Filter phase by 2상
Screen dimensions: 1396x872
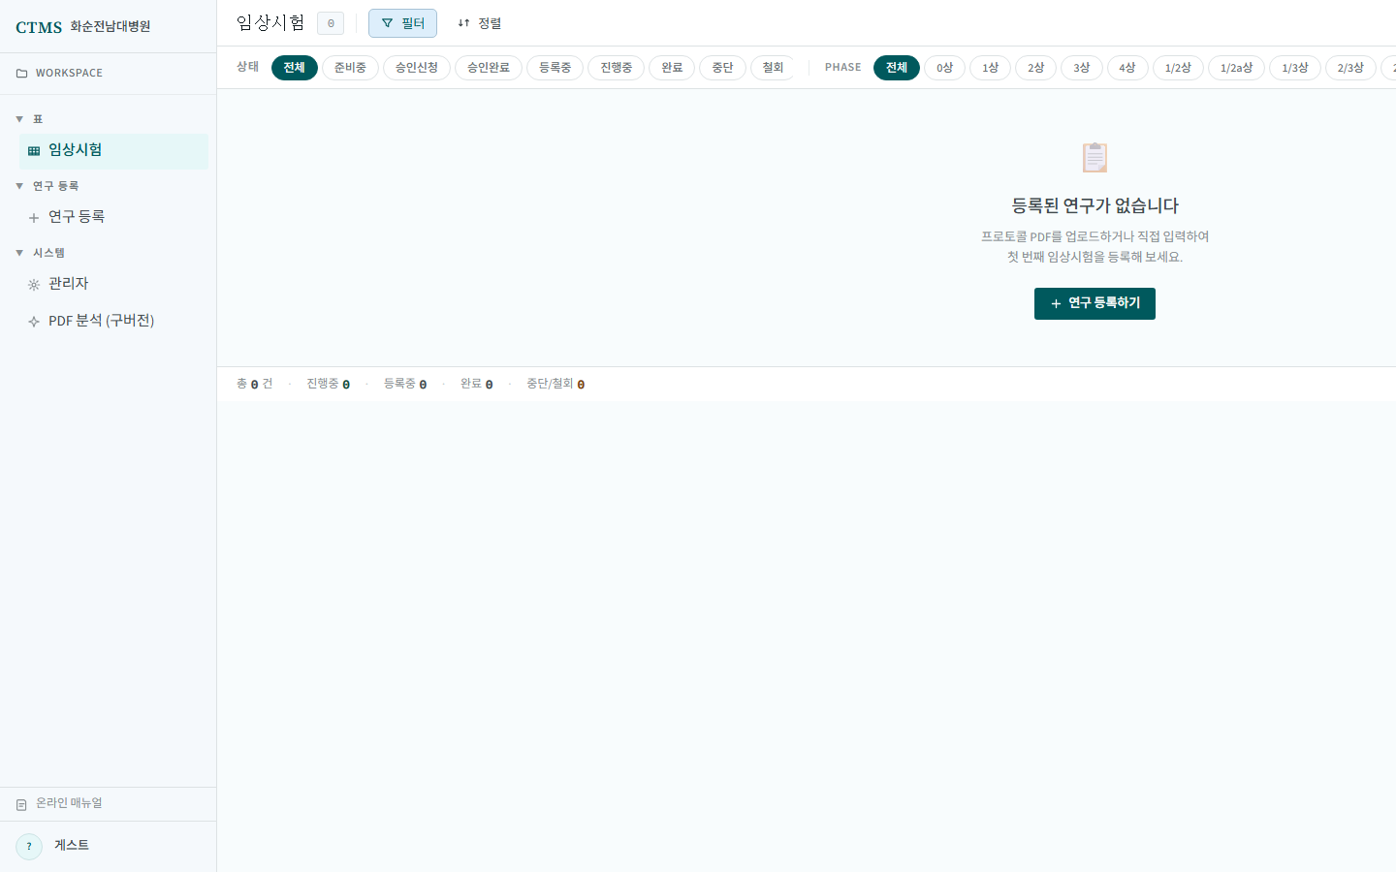click(x=1036, y=68)
